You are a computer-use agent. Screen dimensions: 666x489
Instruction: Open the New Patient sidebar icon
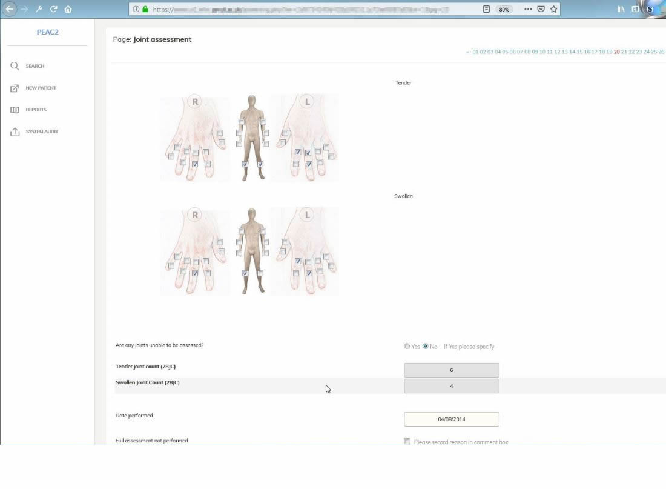point(15,88)
